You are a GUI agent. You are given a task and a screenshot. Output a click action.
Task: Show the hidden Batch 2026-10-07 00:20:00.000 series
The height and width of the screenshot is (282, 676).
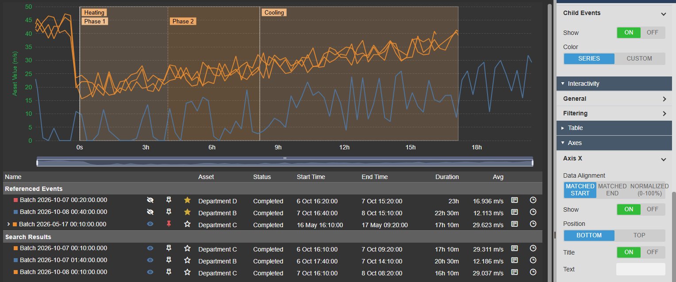click(150, 200)
